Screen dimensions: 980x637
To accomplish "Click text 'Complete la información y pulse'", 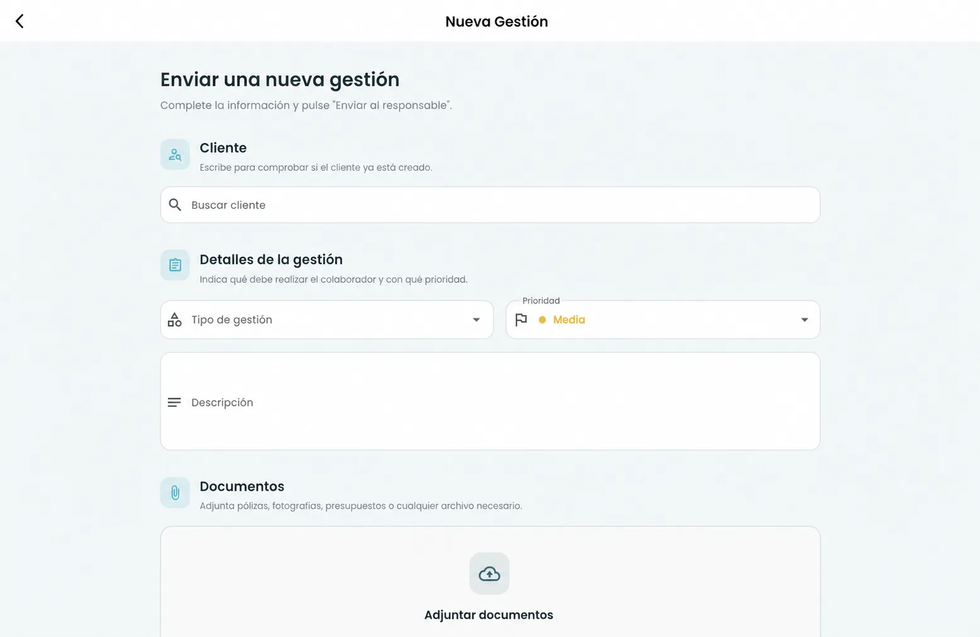I will click(245, 105).
